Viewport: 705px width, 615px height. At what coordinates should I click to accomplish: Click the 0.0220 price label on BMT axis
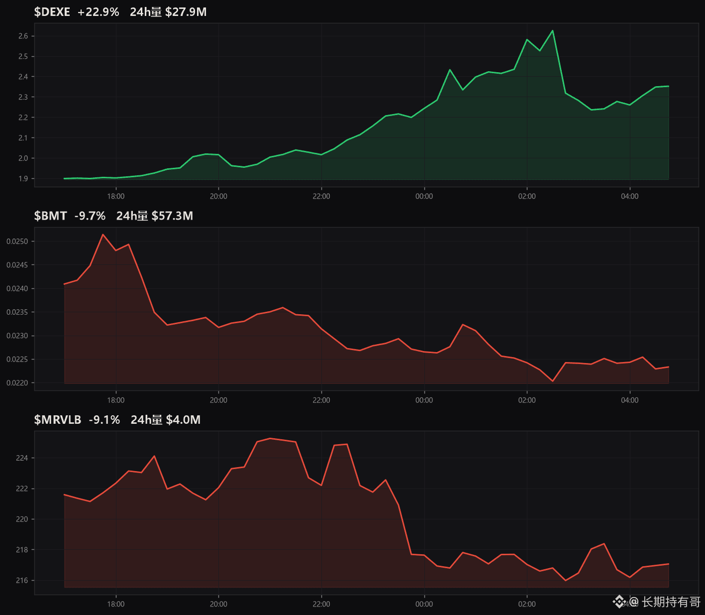pyautogui.click(x=17, y=383)
